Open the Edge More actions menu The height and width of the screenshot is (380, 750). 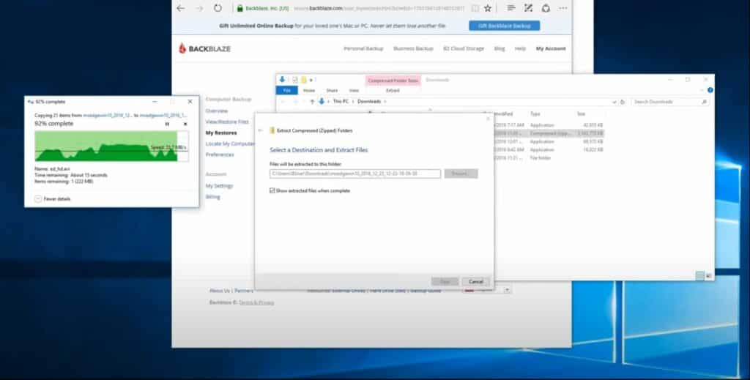pyautogui.click(x=563, y=8)
